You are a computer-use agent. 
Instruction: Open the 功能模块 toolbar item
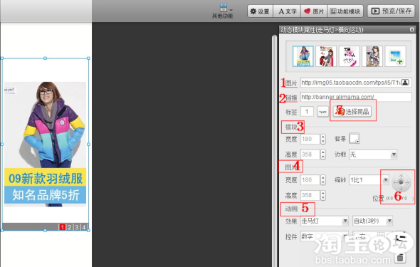345,11
